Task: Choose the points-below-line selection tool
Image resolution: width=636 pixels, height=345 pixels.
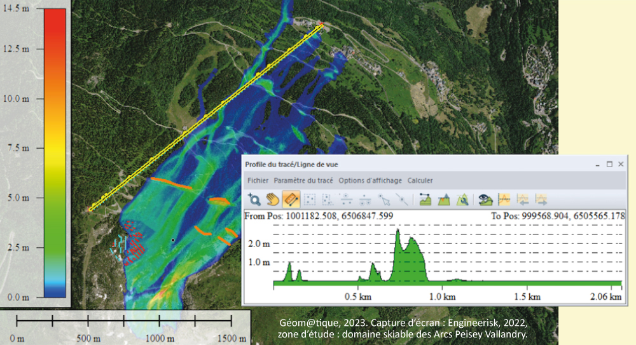Action: click(364, 200)
